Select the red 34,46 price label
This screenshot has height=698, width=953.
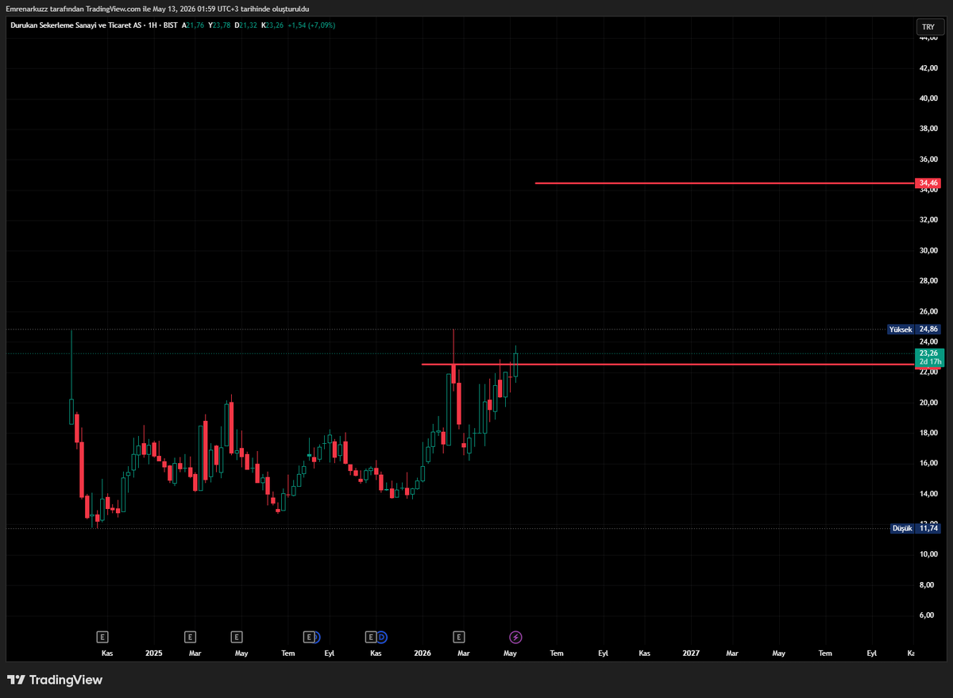point(928,183)
